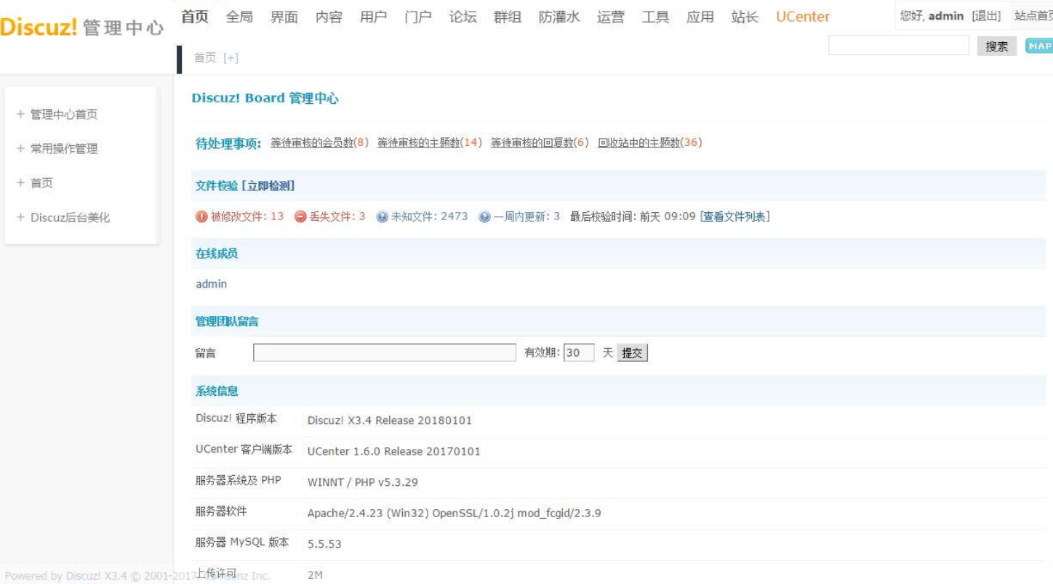Click the Discuz! Board 管理中心 heading

tap(265, 98)
